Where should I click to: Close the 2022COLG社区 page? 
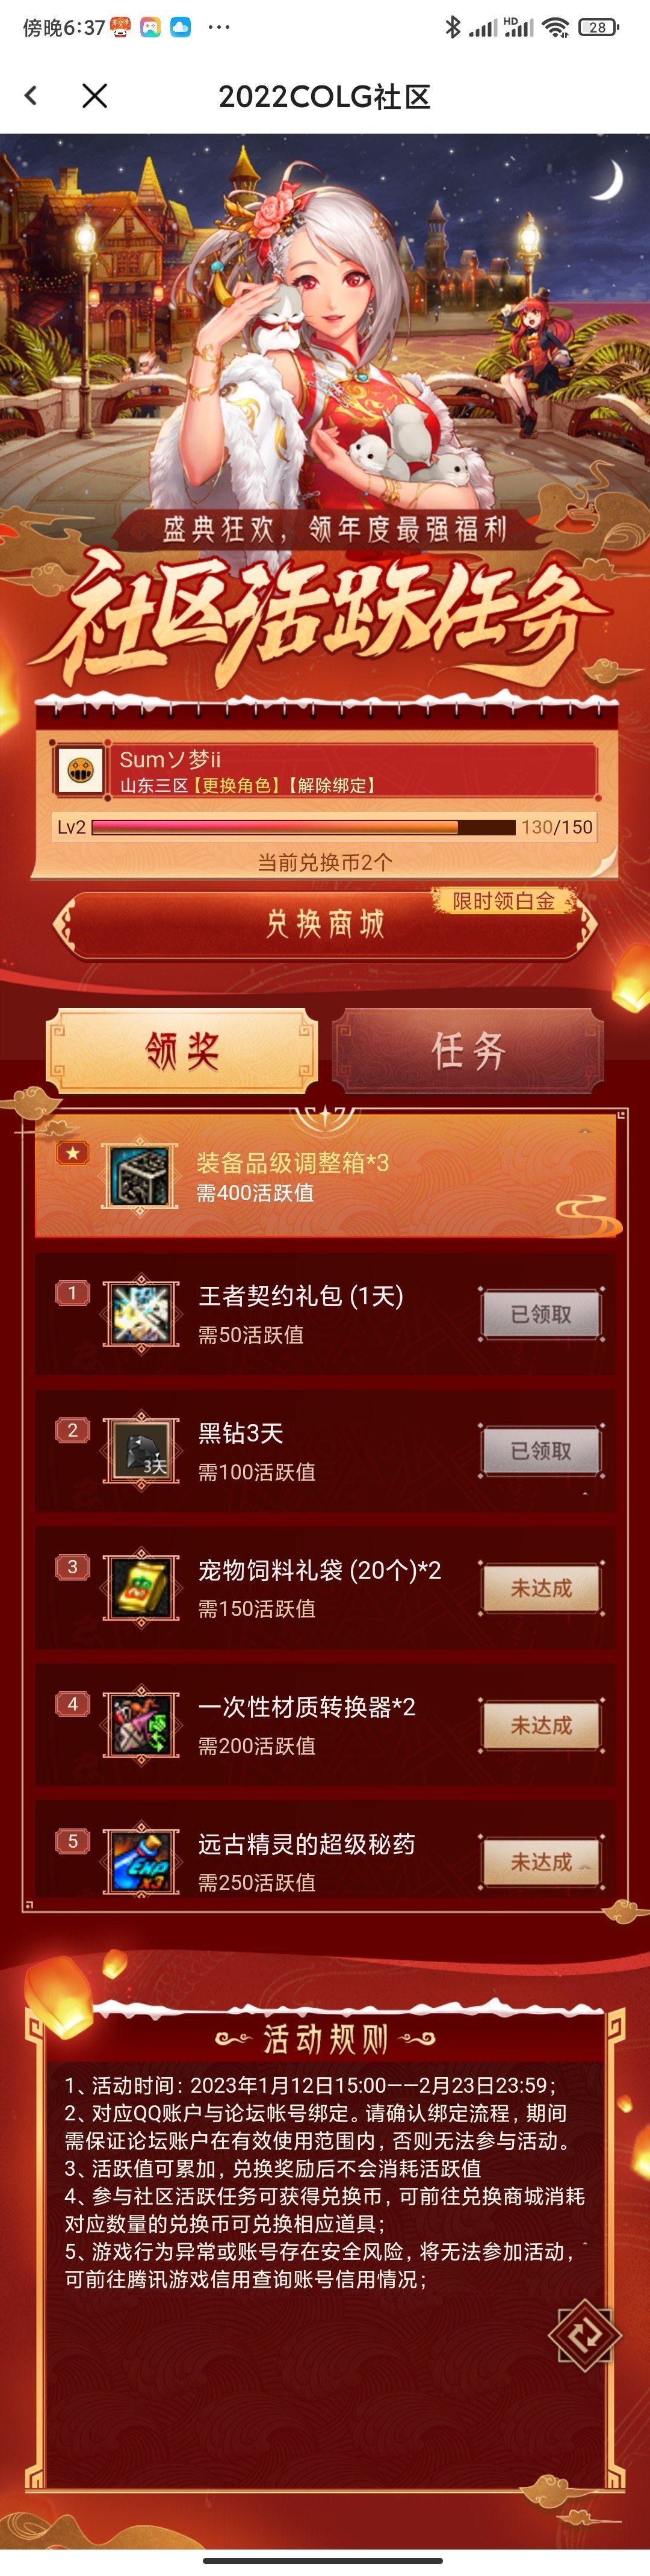point(95,96)
